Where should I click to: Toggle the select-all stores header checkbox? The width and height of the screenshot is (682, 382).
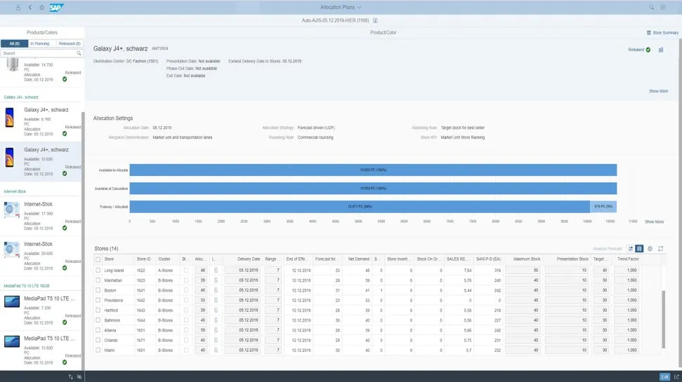tap(98, 259)
